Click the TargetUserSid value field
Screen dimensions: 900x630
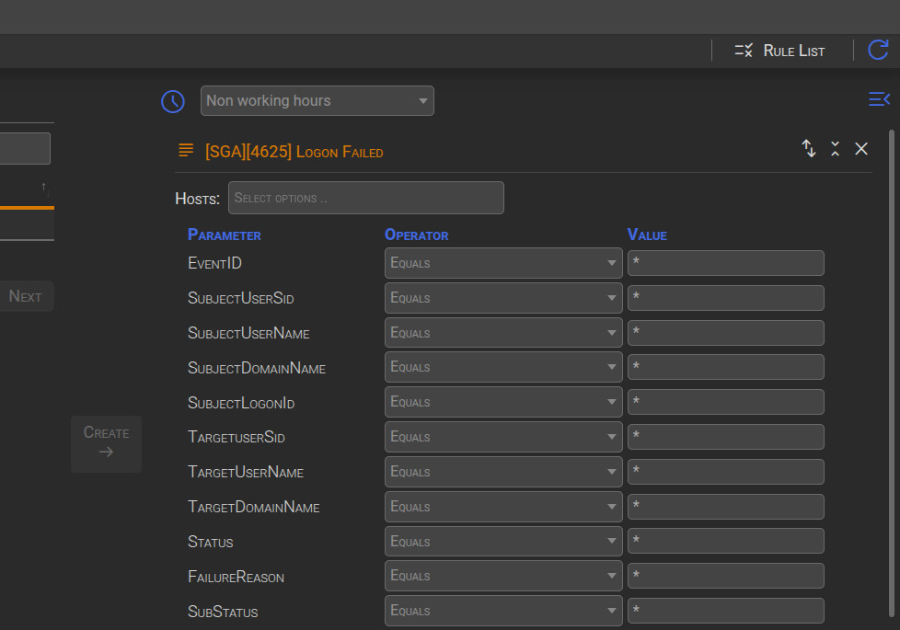click(x=725, y=437)
